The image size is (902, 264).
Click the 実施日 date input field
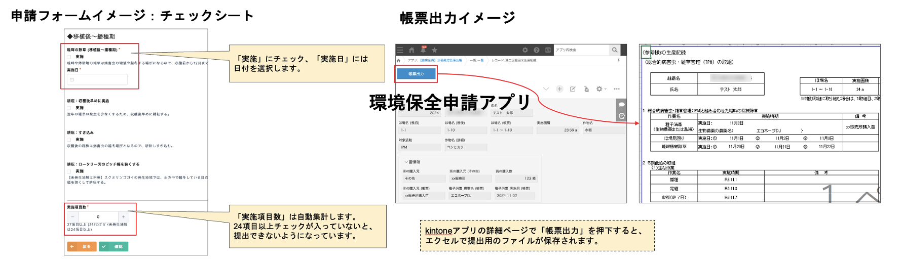(x=98, y=79)
